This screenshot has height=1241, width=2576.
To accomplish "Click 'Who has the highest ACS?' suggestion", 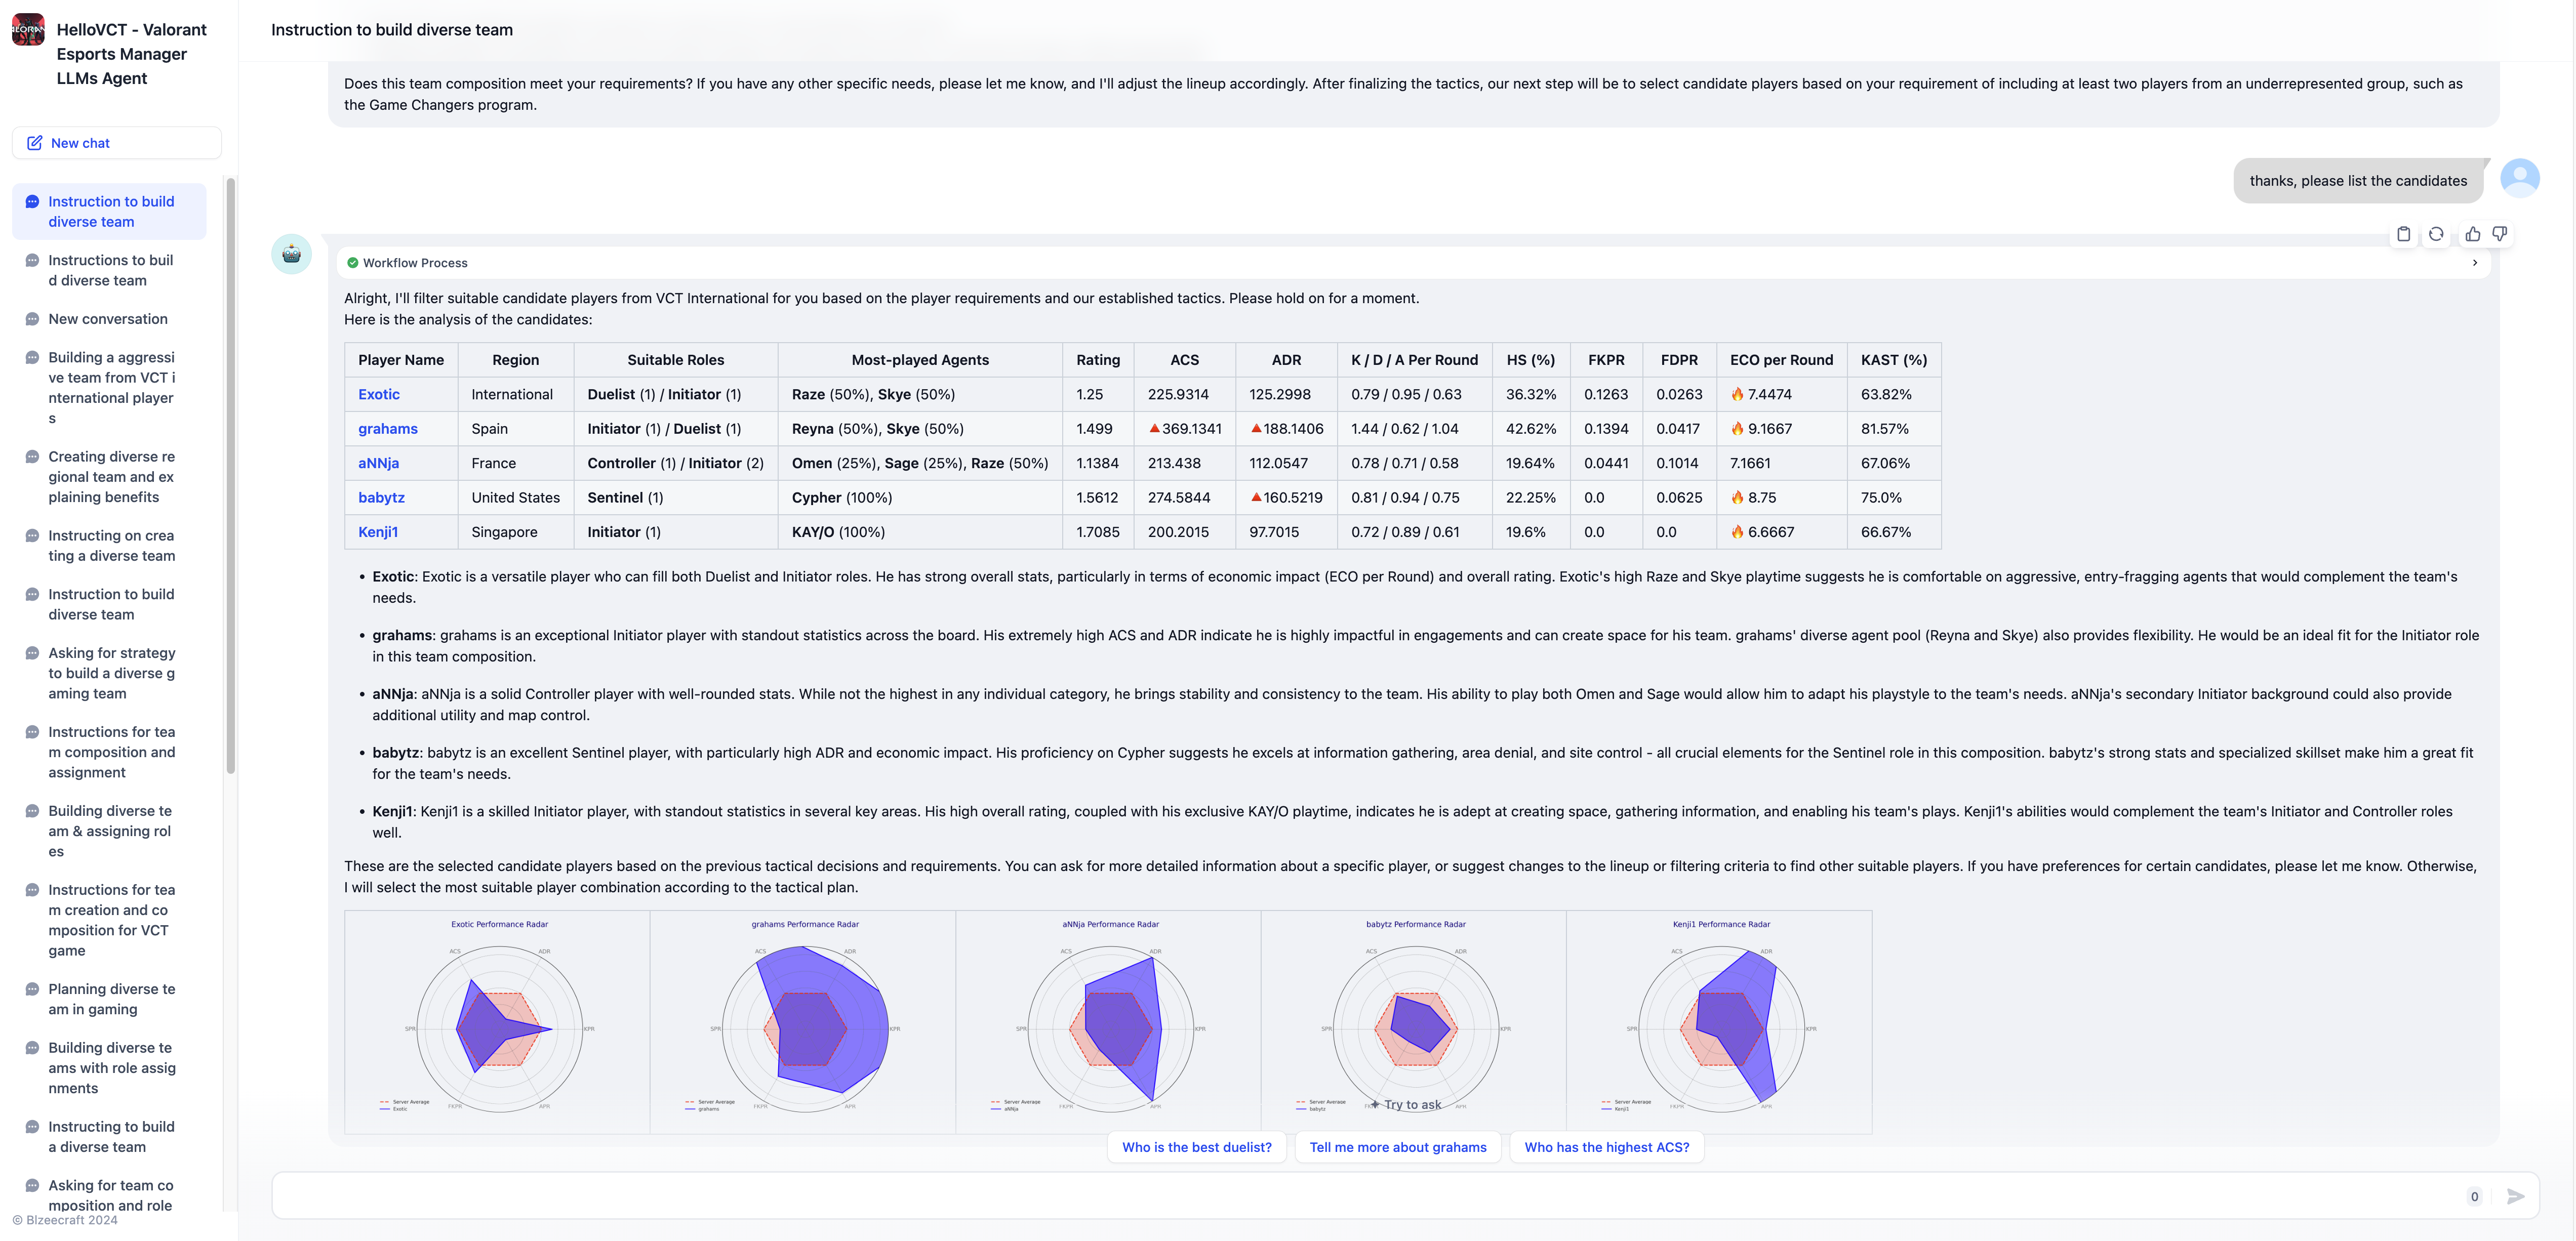I will (x=1606, y=1147).
